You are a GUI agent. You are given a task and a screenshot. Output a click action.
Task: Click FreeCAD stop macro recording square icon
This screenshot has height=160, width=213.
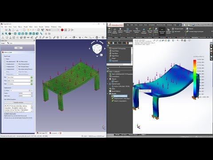66,30
